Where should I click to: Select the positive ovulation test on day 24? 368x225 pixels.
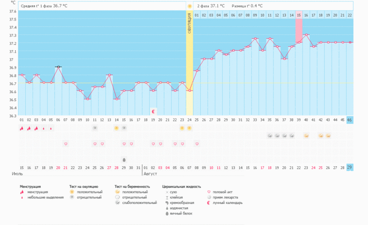tap(189, 128)
